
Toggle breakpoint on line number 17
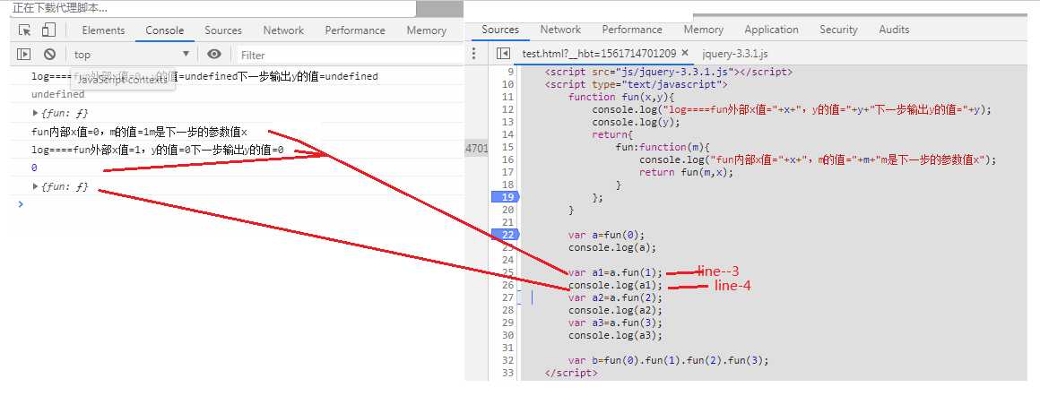pos(508,172)
